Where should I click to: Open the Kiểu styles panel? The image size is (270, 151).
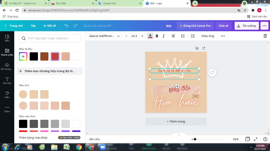point(7,95)
